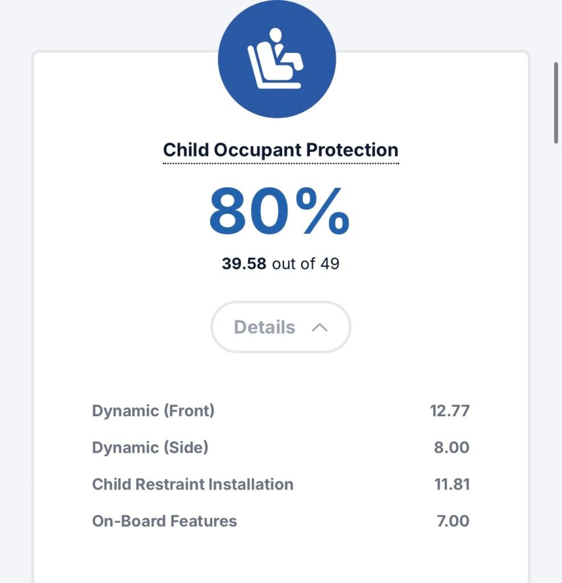Viewport: 562px width, 583px height.
Task: Click the bold 39.58 points value
Action: coord(244,264)
